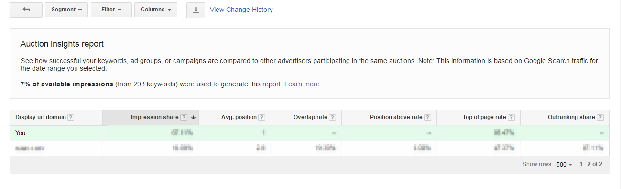This screenshot has height=189, width=621.
Task: Open help icon beside Avg. position
Action: coord(261,117)
